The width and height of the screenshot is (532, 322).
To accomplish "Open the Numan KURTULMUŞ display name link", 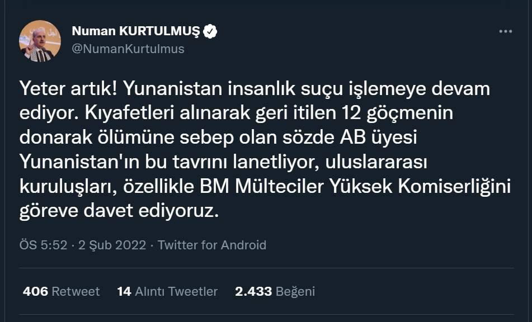I will 135,32.
